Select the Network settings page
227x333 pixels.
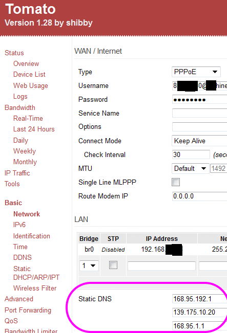[27, 214]
